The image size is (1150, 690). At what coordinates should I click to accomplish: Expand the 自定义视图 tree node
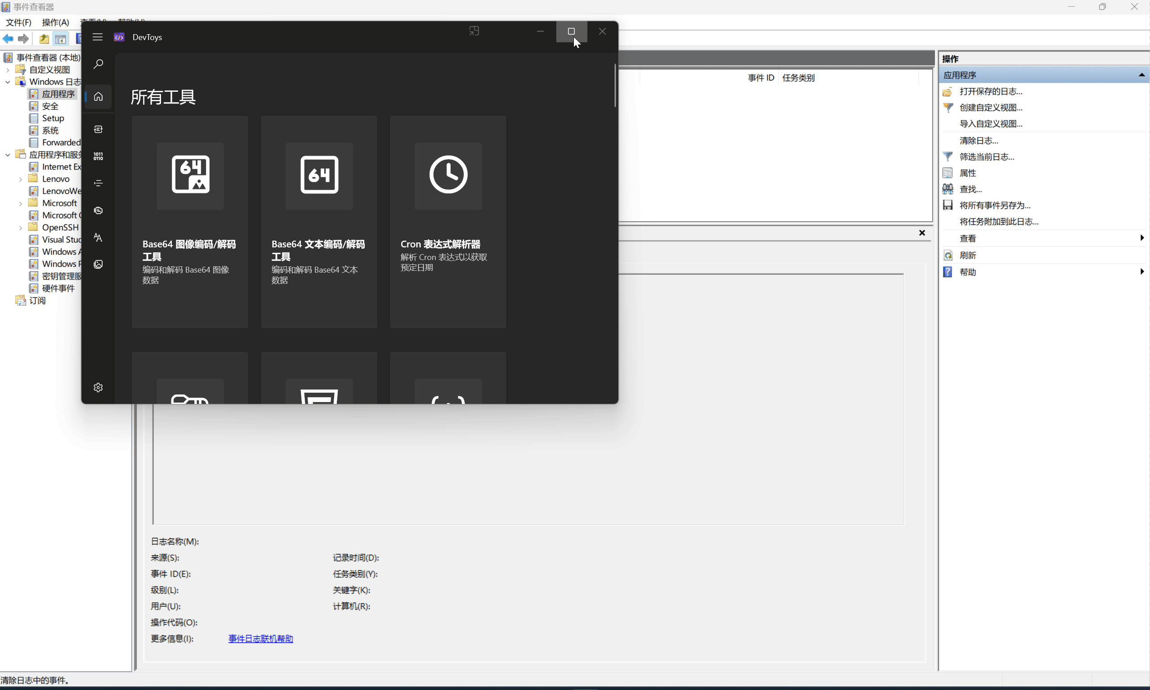point(8,70)
